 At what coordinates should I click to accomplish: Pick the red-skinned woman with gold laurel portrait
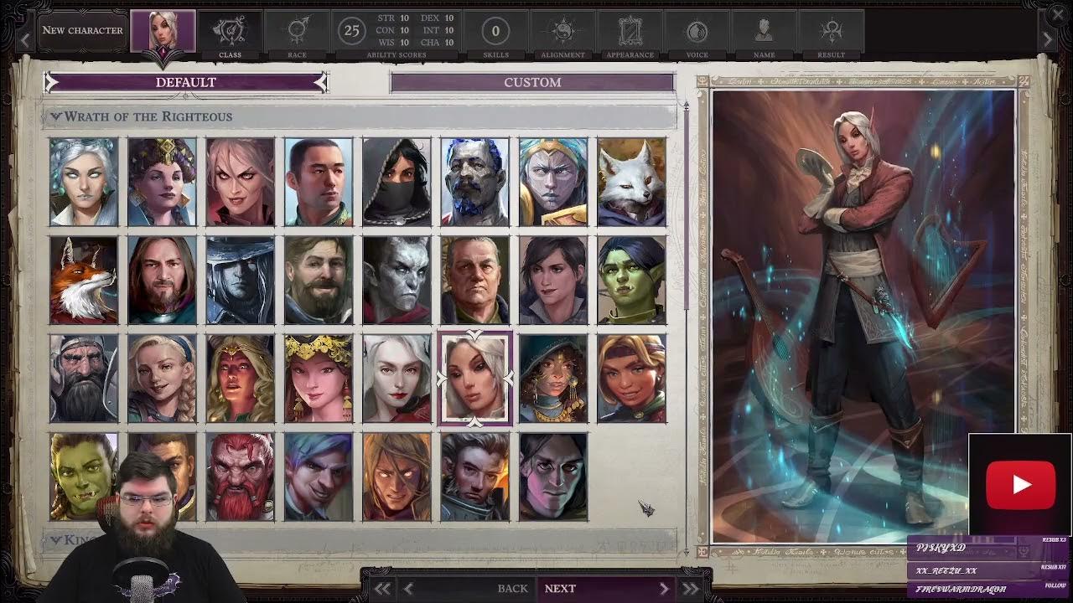point(240,379)
